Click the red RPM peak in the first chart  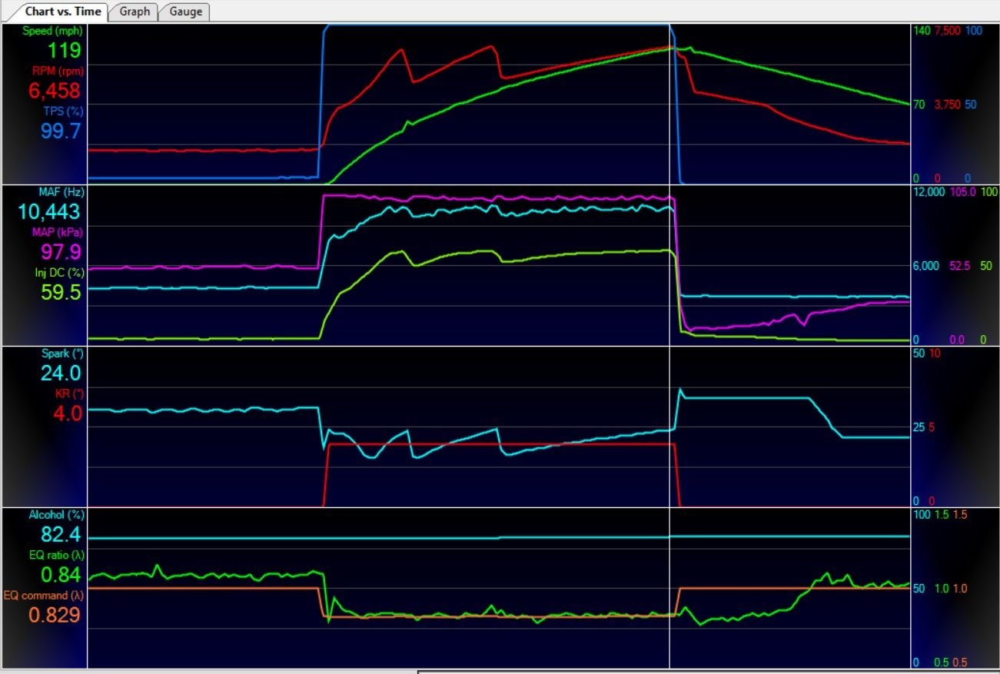click(x=490, y=47)
